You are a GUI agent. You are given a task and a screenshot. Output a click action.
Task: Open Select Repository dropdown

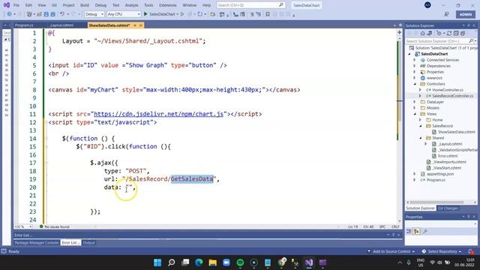pyautogui.click(x=442, y=251)
